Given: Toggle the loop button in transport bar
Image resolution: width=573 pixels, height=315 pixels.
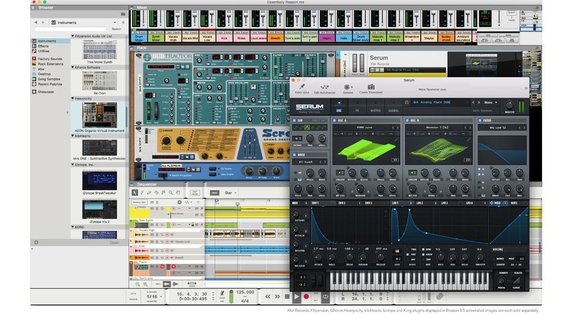Looking at the screenshot, I should (325, 297).
